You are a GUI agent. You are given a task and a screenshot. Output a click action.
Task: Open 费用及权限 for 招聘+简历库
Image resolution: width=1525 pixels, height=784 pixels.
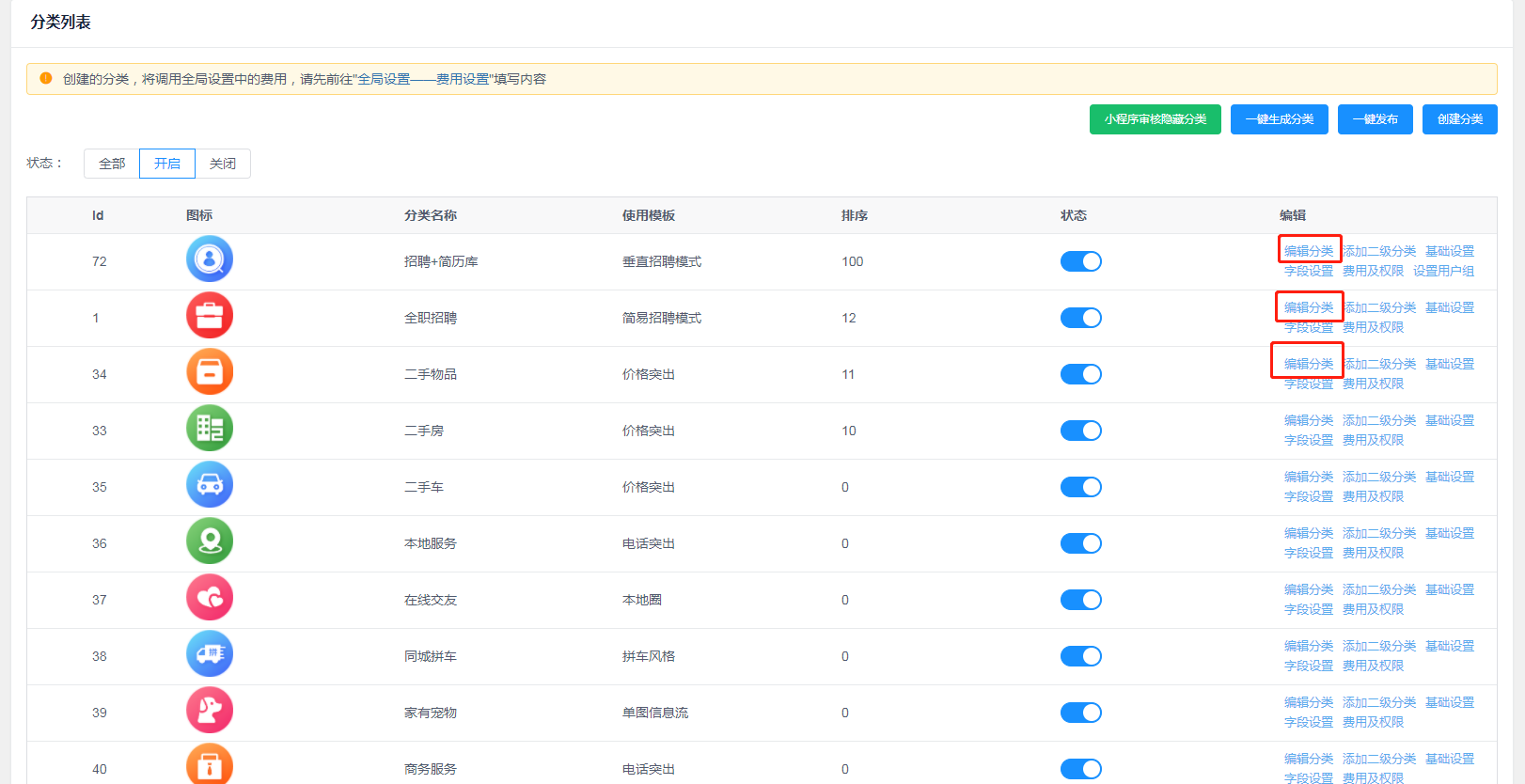(1374, 271)
